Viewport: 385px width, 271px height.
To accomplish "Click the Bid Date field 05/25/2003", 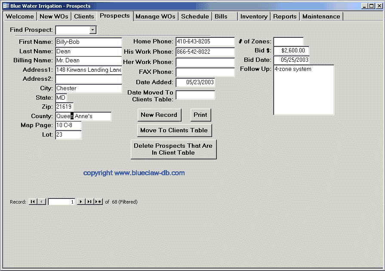I will [291, 60].
